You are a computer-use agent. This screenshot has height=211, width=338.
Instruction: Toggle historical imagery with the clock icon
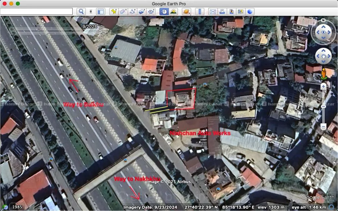tap(164, 11)
